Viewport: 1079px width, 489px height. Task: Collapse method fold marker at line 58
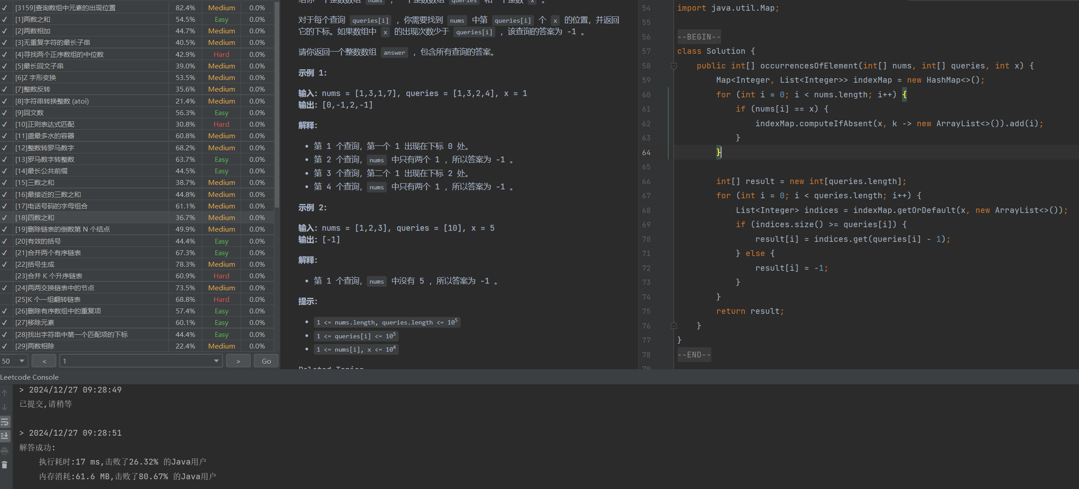[674, 66]
